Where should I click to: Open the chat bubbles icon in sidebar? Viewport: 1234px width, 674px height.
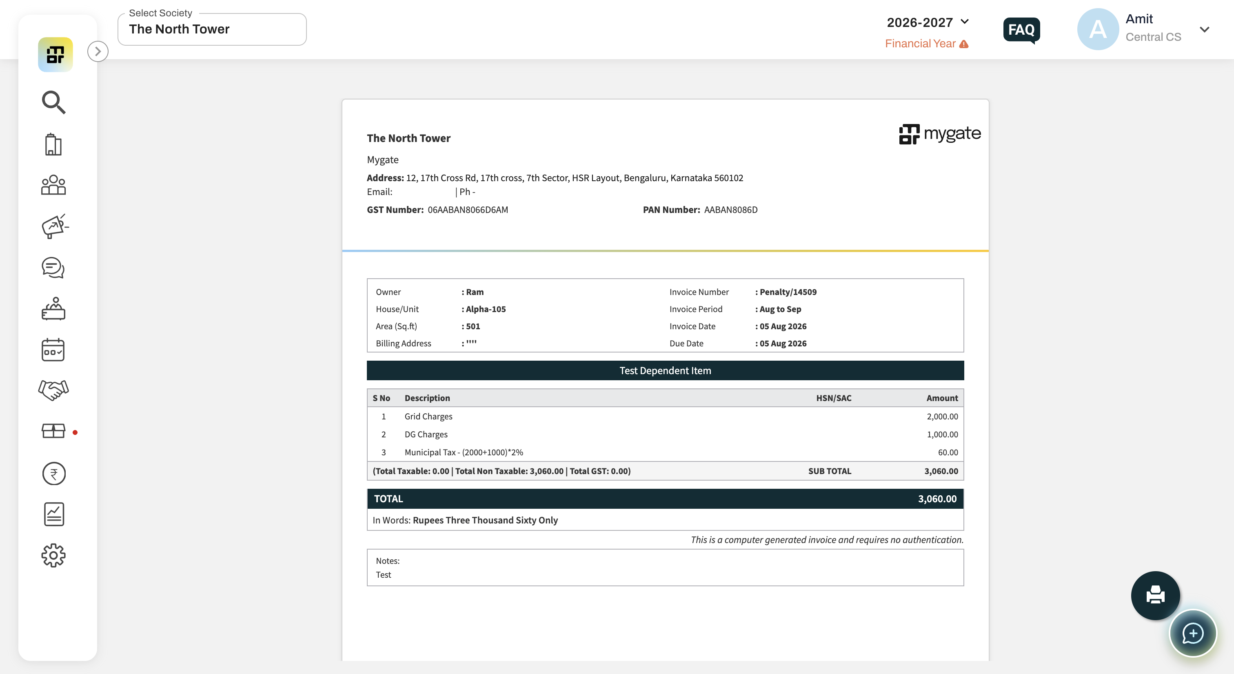(x=53, y=268)
